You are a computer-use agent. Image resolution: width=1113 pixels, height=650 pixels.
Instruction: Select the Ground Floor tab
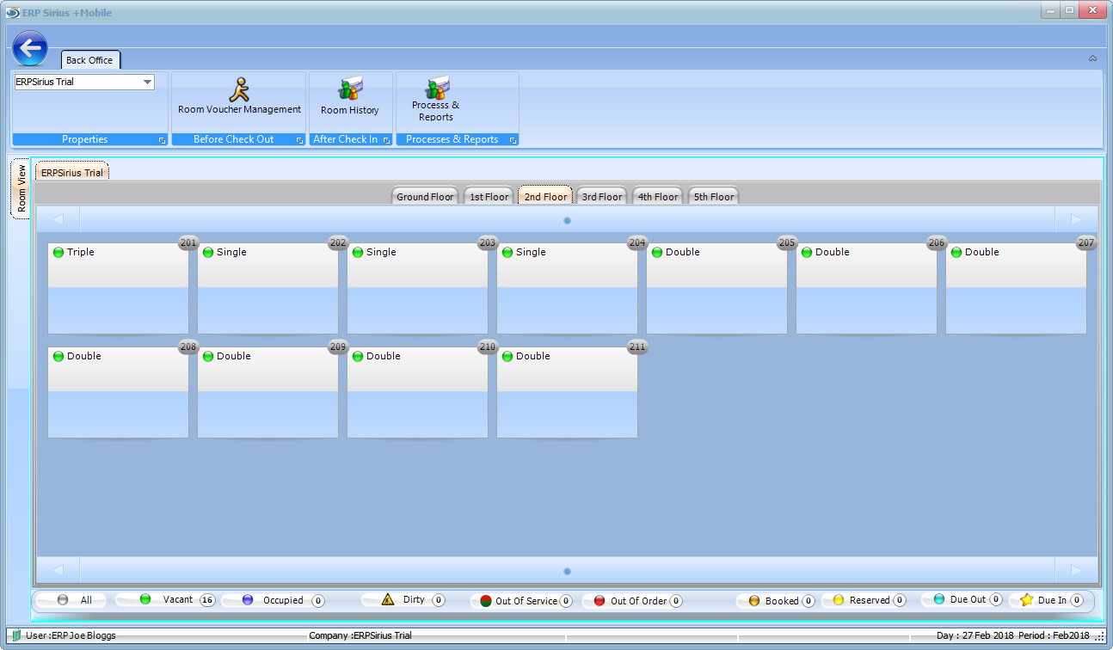point(425,196)
